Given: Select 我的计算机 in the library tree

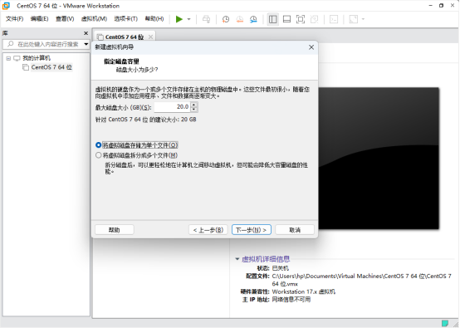Looking at the screenshot, I should 37,58.
